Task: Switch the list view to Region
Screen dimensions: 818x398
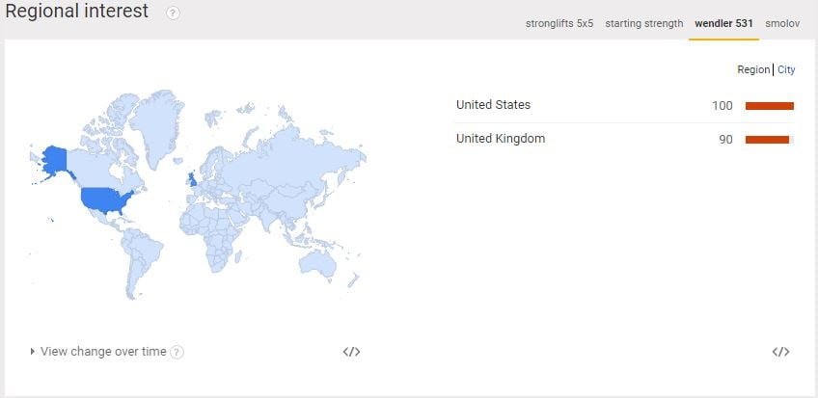Action: (x=752, y=70)
